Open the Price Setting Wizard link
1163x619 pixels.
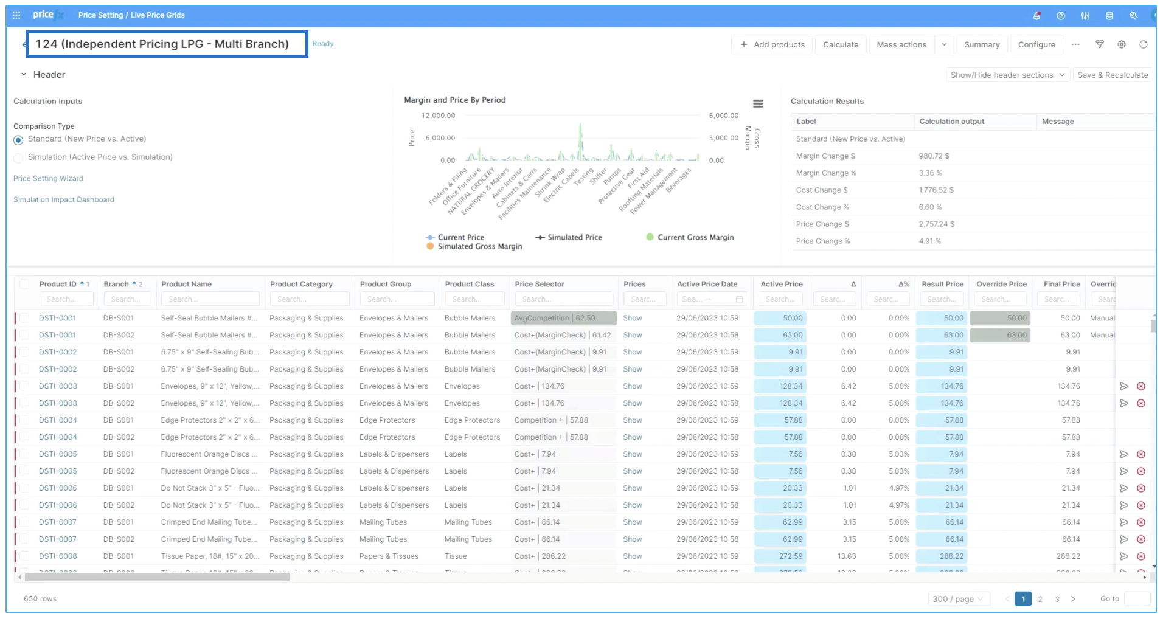pyautogui.click(x=48, y=179)
